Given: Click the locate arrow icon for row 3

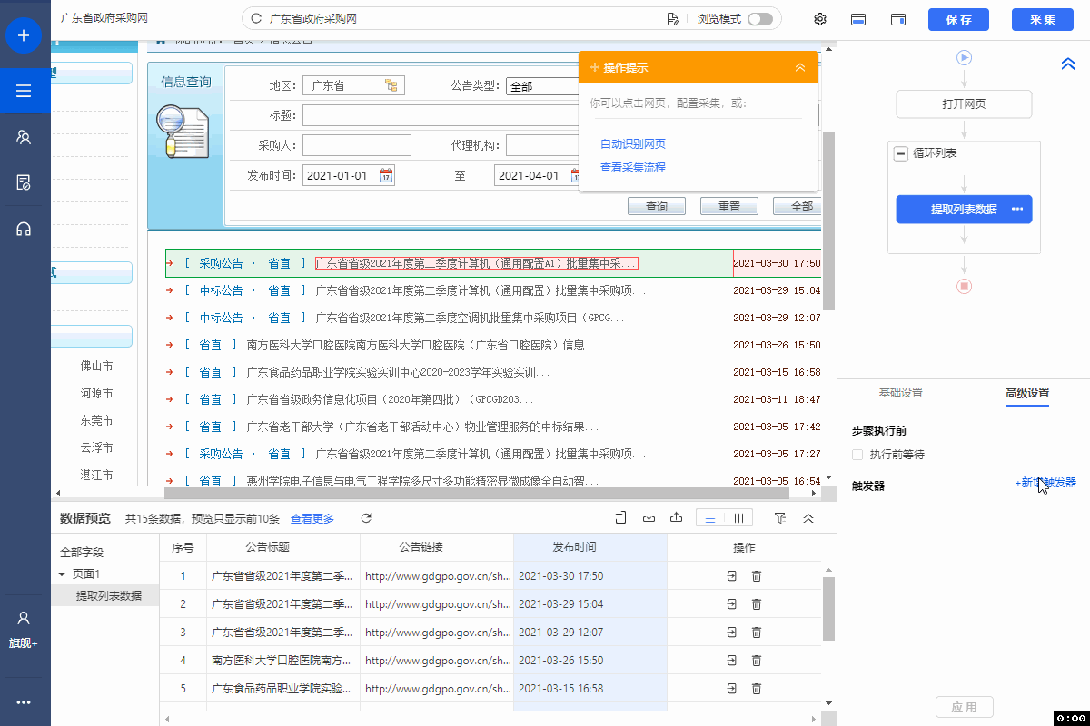Looking at the screenshot, I should tap(731, 633).
